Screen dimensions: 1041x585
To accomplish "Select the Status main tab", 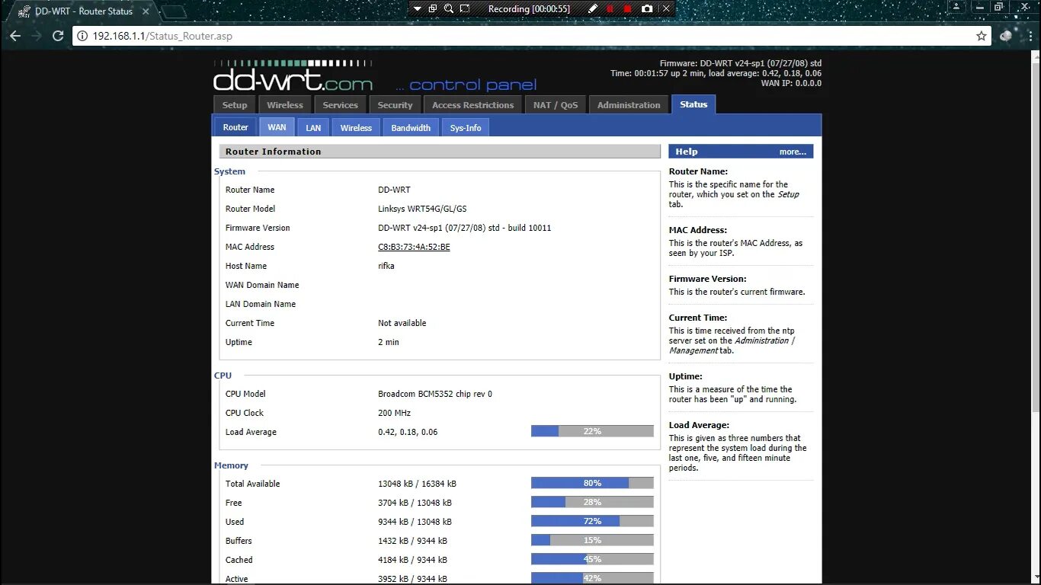I will (x=693, y=104).
